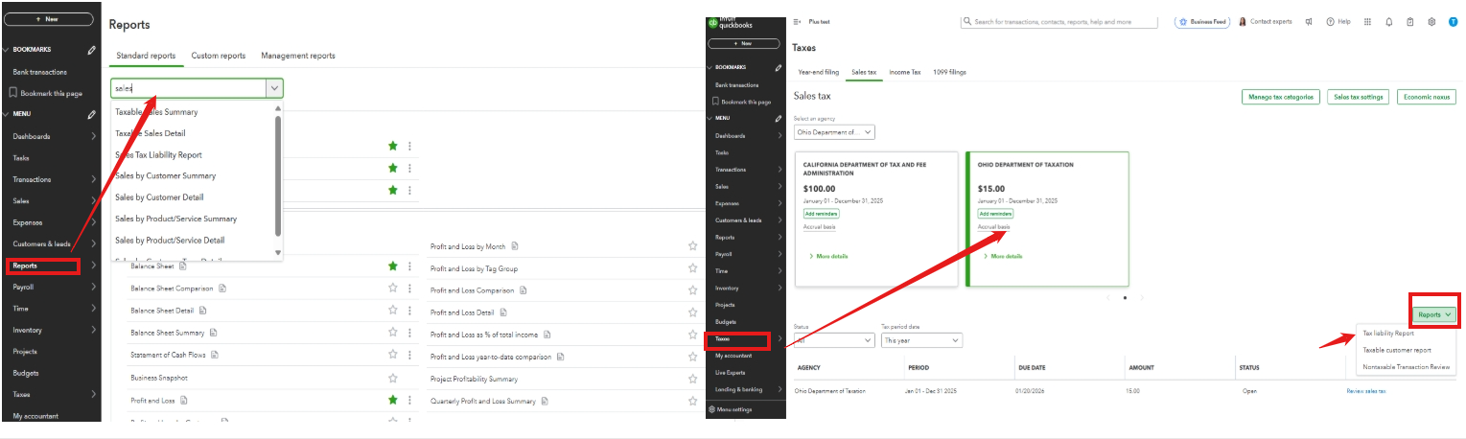Viewport: 1466px width, 439px height.
Task: Switch to the Management reports tab
Action: pyautogui.click(x=298, y=56)
